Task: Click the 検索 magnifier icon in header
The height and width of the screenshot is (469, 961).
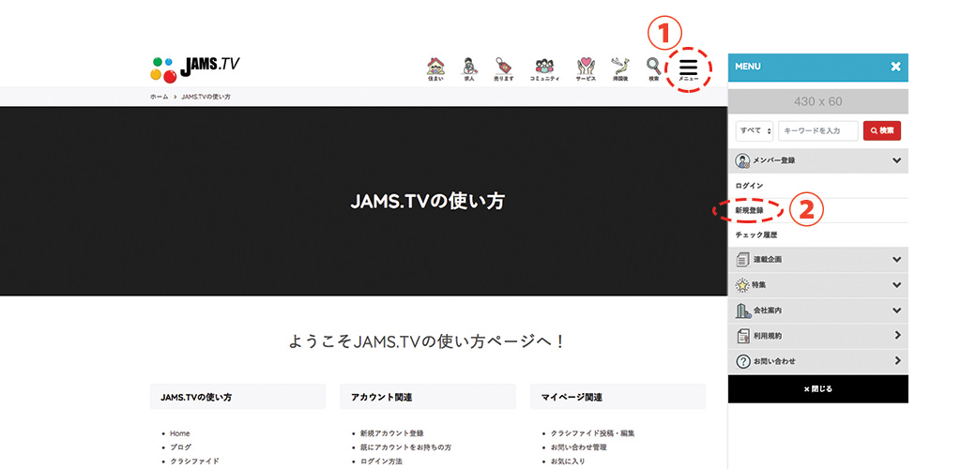Action: [x=654, y=69]
